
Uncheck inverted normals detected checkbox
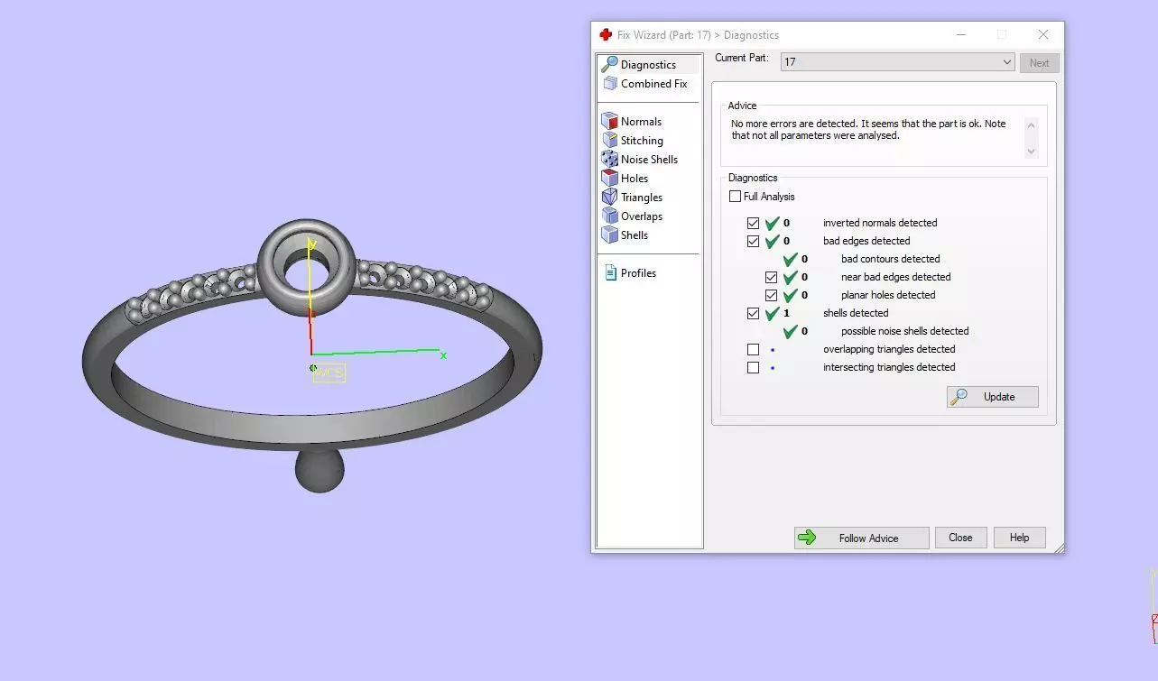754,223
